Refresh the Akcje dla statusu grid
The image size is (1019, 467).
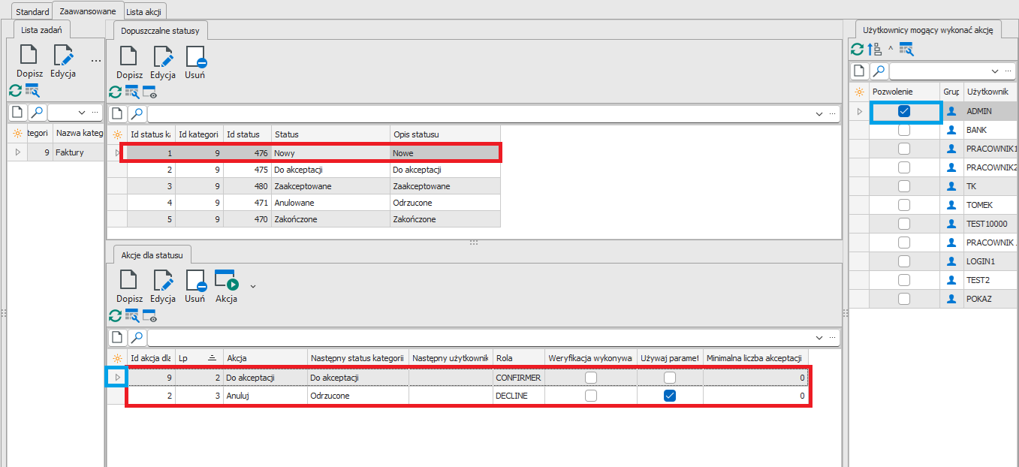(115, 315)
